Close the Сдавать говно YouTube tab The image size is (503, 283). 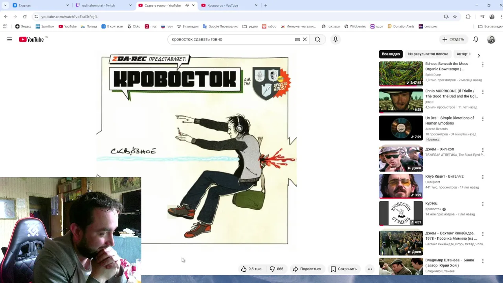pos(193,6)
